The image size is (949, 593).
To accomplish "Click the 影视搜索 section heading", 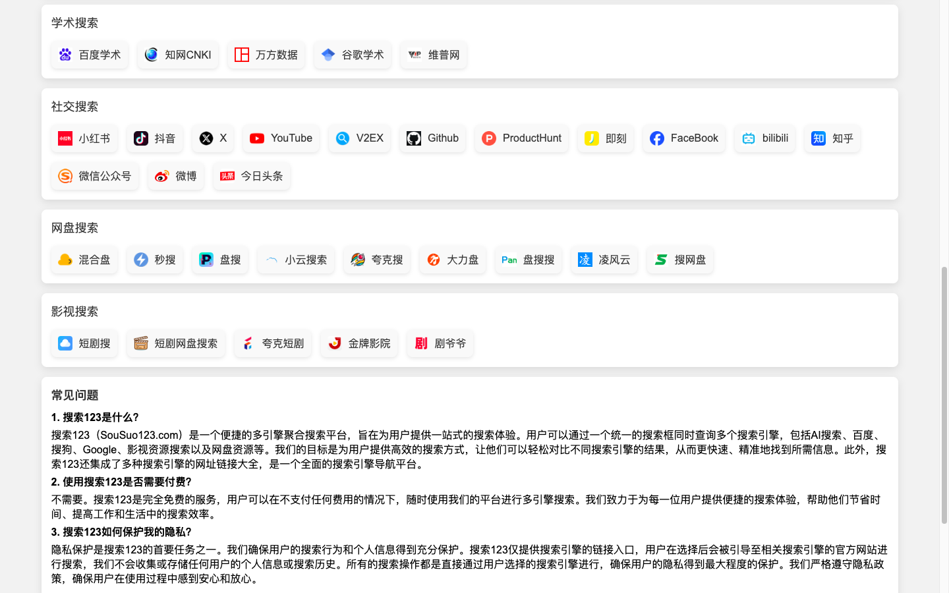I will (74, 312).
